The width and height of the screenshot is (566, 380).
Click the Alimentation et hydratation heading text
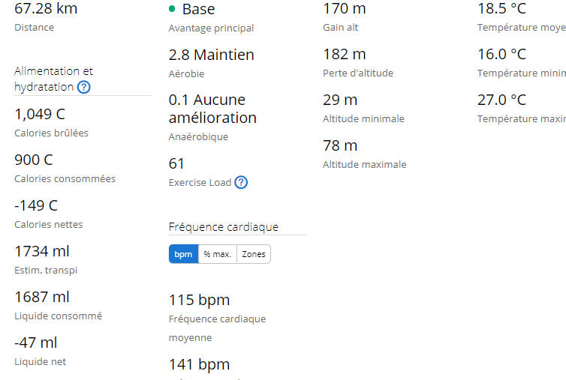click(53, 79)
